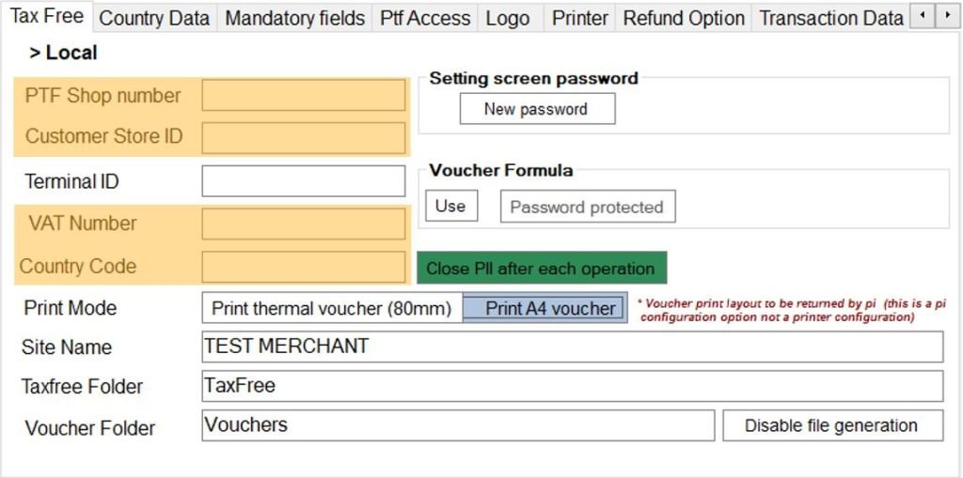
Task: Select the Print thermal voucher (80mm) mode
Action: click(x=331, y=308)
